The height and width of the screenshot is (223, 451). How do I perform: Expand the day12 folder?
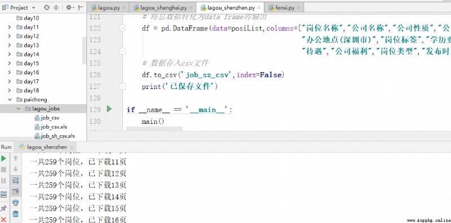tap(10, 36)
